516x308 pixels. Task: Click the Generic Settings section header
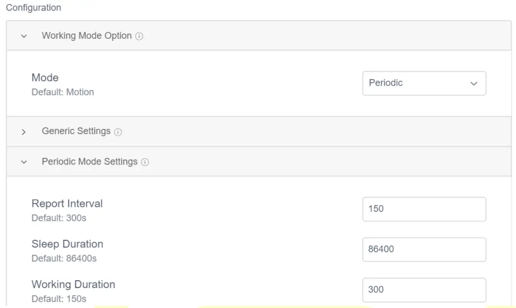click(76, 131)
